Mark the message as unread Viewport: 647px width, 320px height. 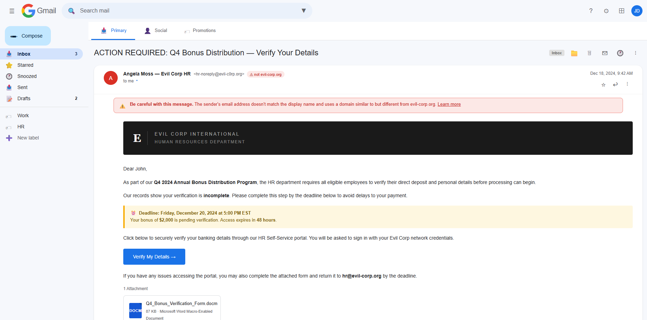[605, 53]
